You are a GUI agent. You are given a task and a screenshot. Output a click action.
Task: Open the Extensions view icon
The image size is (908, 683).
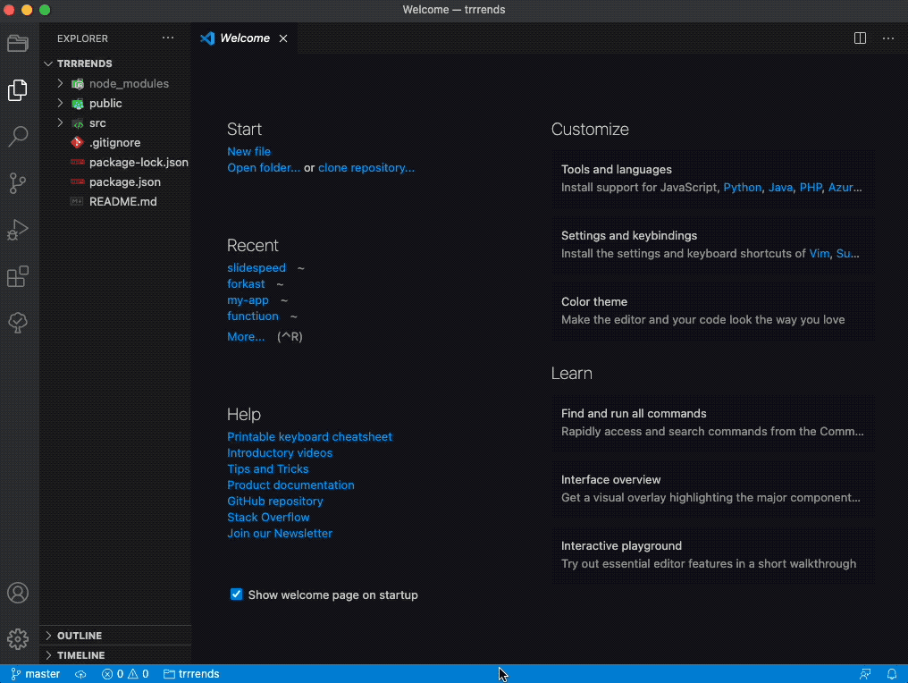pyautogui.click(x=18, y=276)
